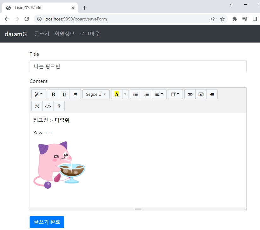This screenshot has height=230, width=260.
Task: Click the text line ㅇㅈㅋㅋ
Action: coord(43,133)
